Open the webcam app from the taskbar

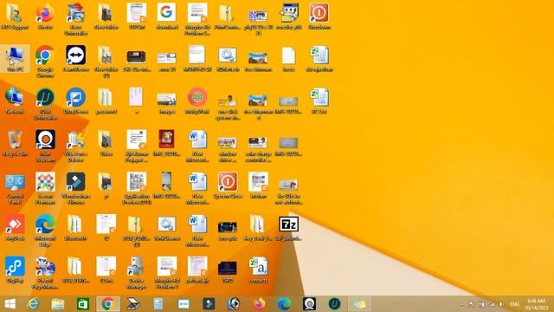(x=309, y=304)
